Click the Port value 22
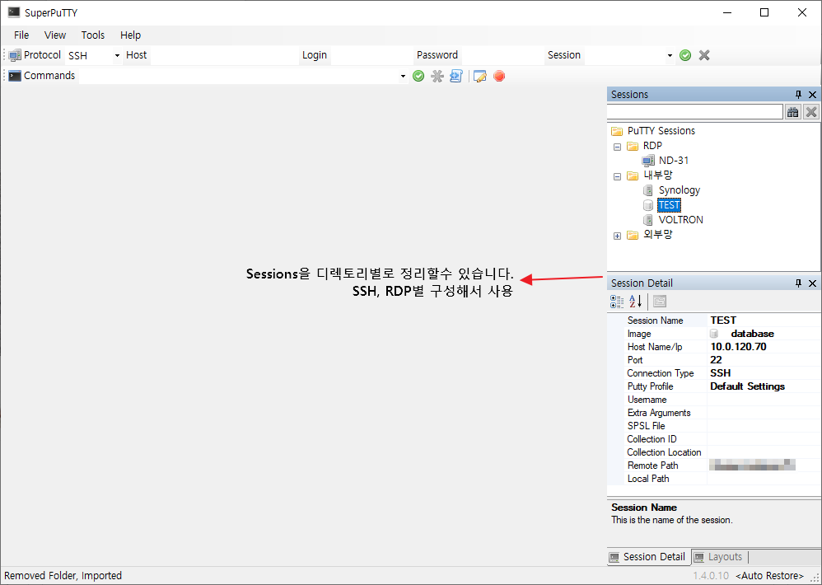Screen dimensions: 822x585 [716, 360]
